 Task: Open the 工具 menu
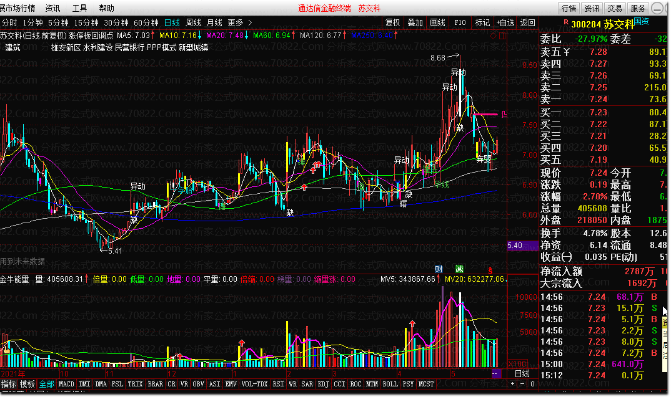tap(79, 8)
